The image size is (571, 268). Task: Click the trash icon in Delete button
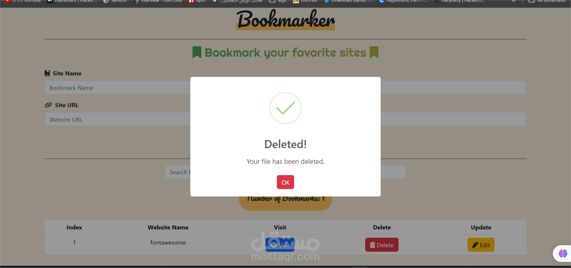tap(372, 245)
